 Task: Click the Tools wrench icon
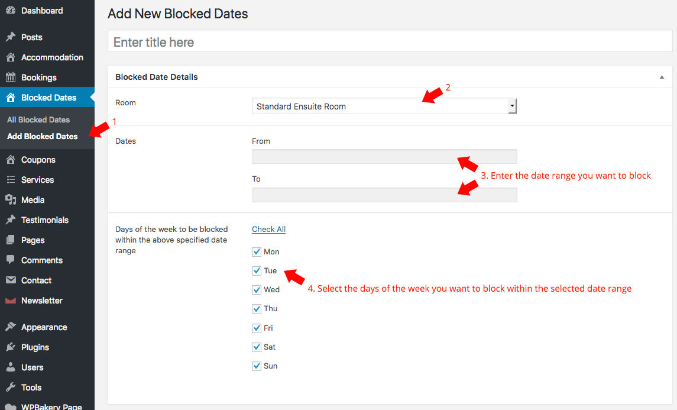(11, 388)
